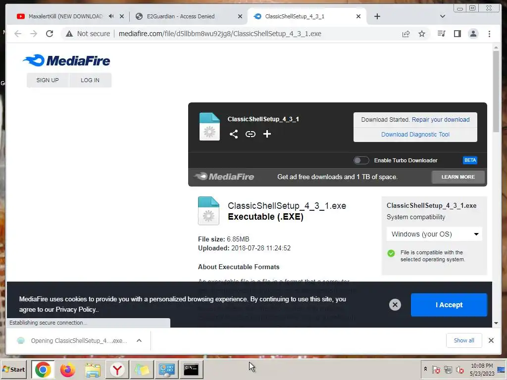The width and height of the screenshot is (507, 380).
Task: Open the Windows Start button
Action: pos(13,369)
